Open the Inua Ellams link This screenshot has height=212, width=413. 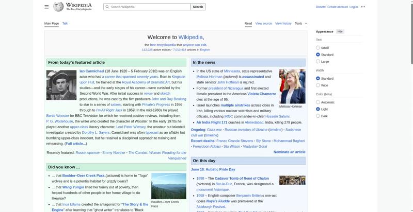(x=71, y=204)
